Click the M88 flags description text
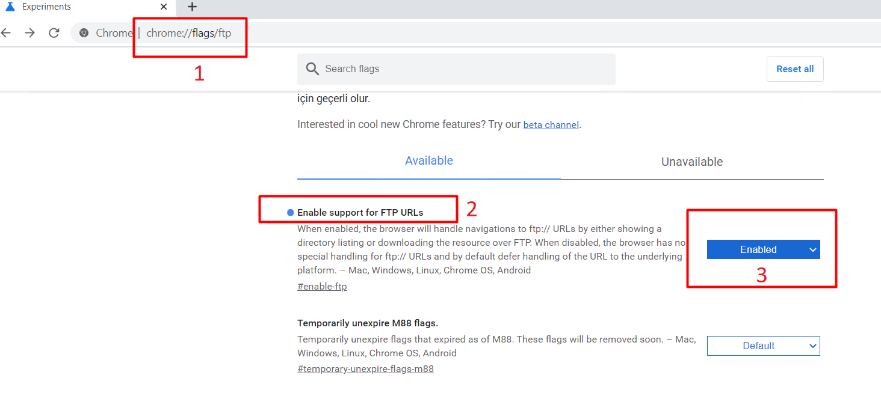This screenshot has width=881, height=393. 496,346
